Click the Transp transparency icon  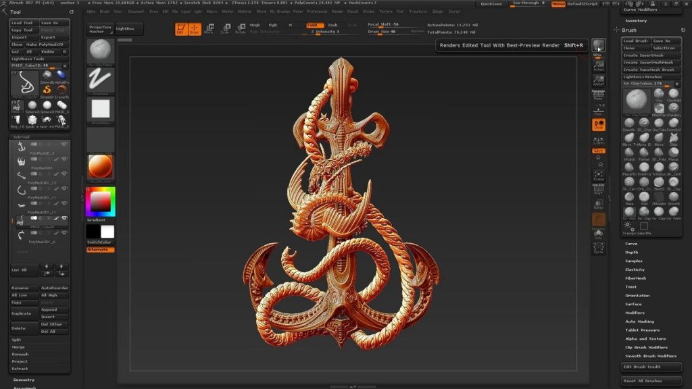(x=599, y=204)
